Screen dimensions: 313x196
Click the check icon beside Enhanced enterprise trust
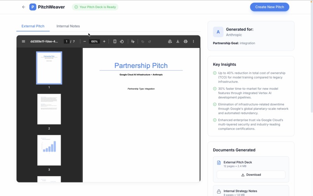[215, 120]
